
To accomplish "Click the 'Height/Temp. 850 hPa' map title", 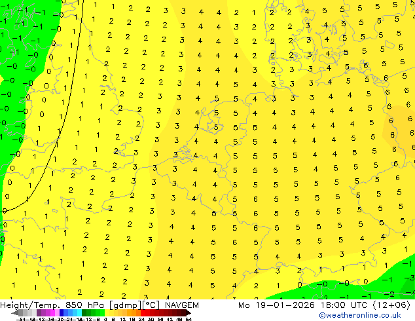I will 52,305.
